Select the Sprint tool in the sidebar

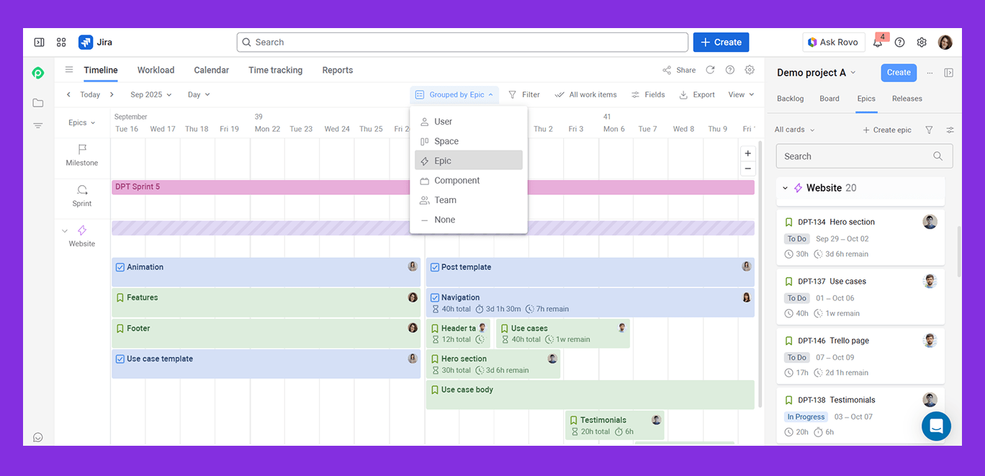[x=81, y=194]
